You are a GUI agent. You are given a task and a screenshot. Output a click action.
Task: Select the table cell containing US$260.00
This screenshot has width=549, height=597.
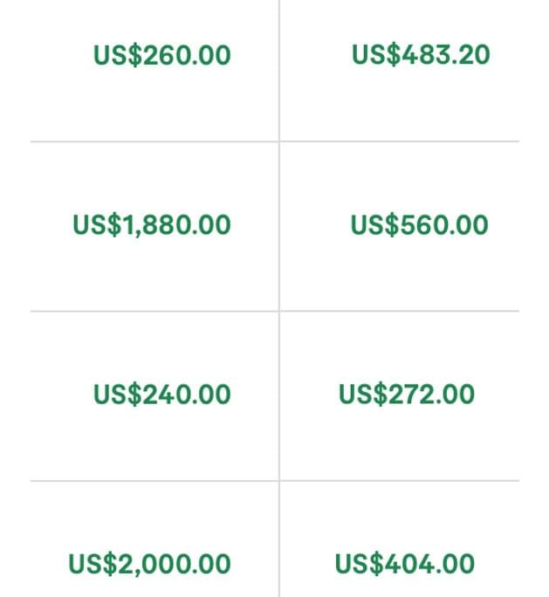point(154,96)
